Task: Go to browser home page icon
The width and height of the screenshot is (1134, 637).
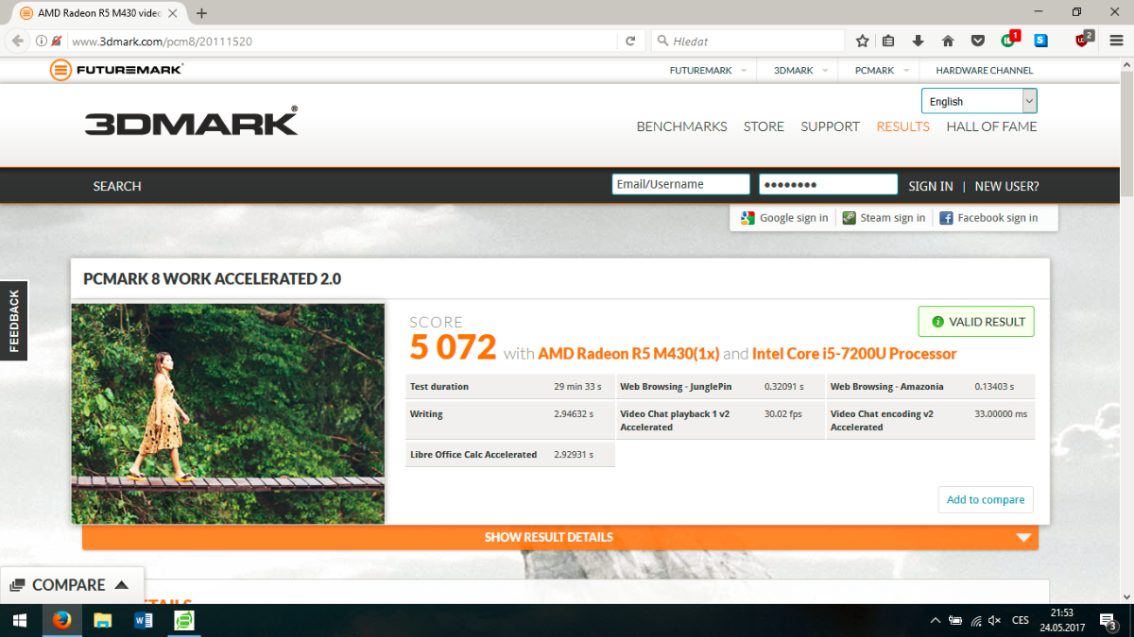Action: (x=948, y=41)
